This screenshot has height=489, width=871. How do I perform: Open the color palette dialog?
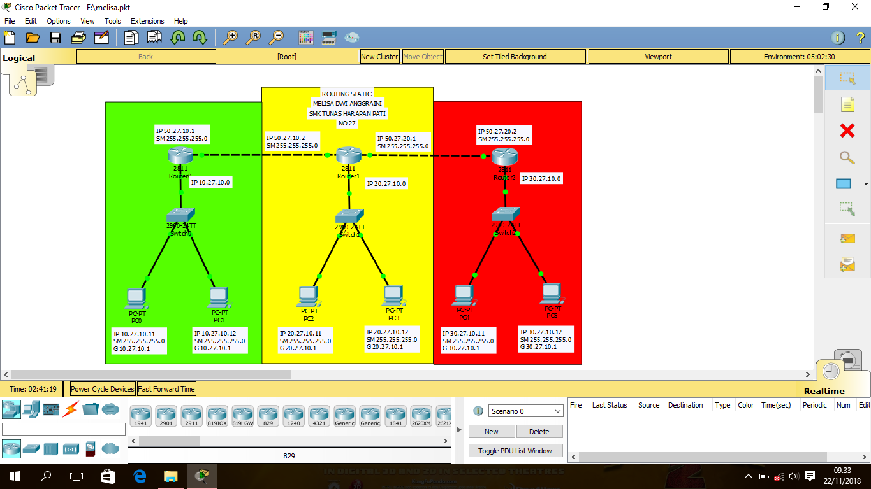[306, 38]
